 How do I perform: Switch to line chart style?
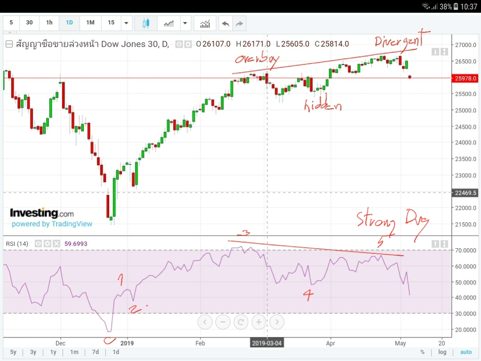click(168, 24)
